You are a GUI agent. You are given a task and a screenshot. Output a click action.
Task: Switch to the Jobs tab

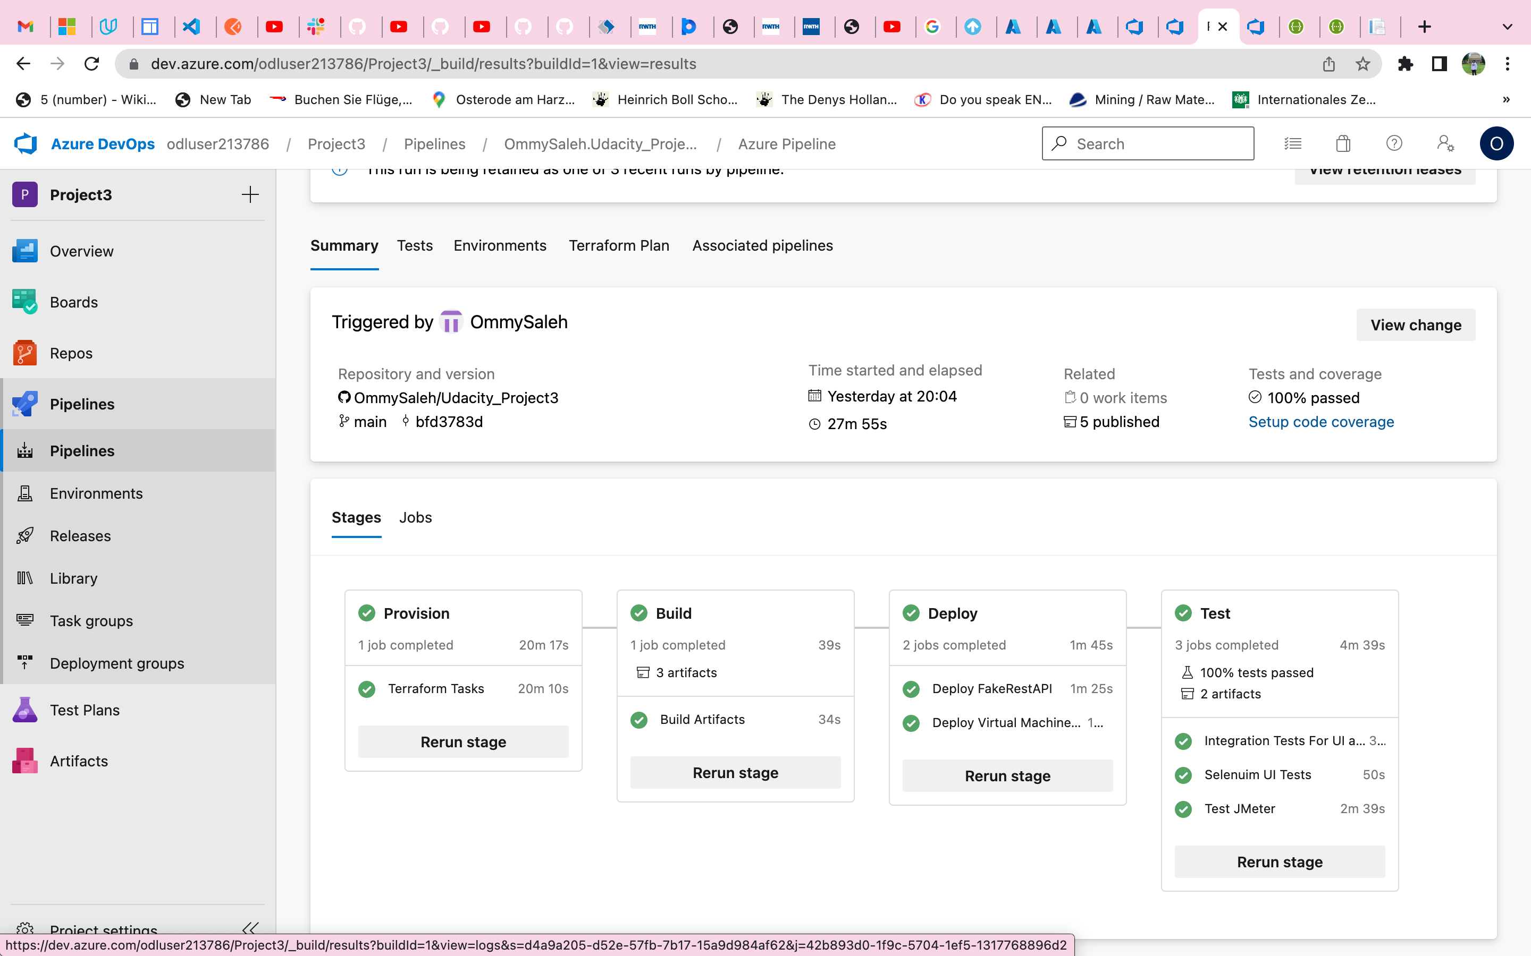coord(415,517)
